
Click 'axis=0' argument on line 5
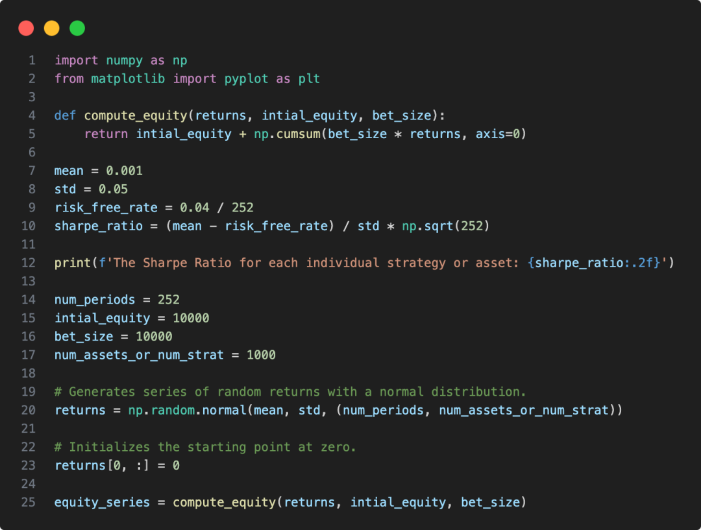pyautogui.click(x=498, y=134)
